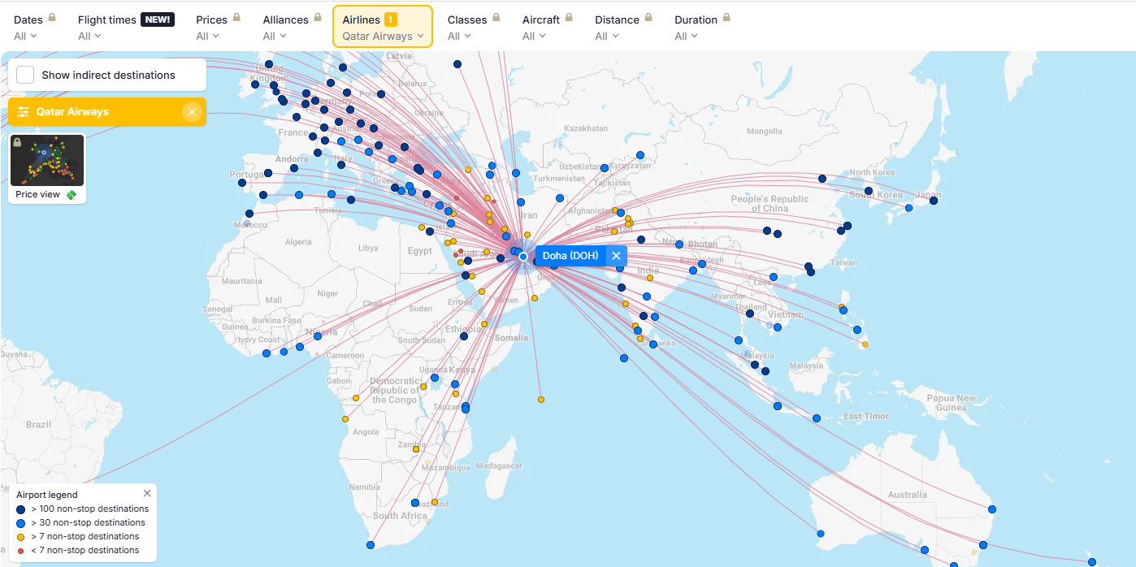Open the Price view map thumbnail
This screenshot has width=1136, height=567.
(x=47, y=160)
